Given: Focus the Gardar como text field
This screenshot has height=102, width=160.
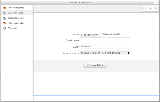Looking at the screenshot, I should tap(105, 40).
